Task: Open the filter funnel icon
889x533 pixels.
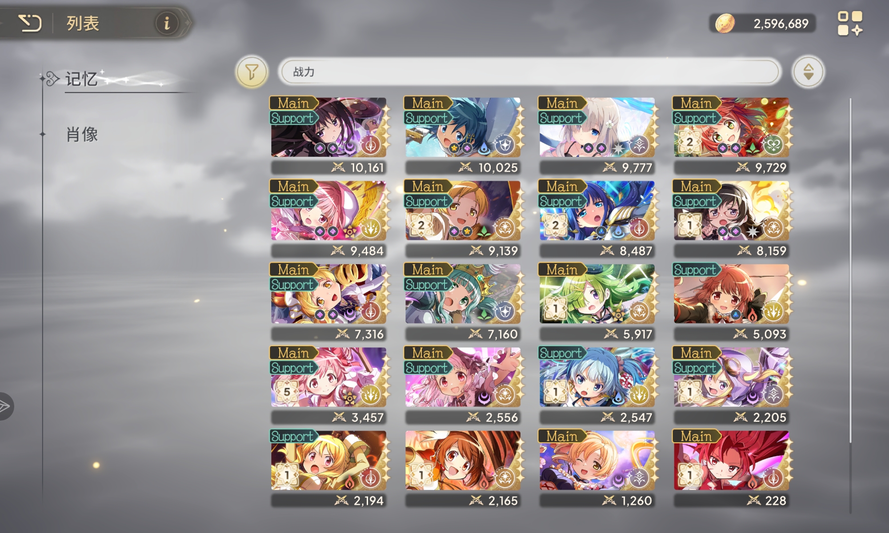Action: click(252, 72)
